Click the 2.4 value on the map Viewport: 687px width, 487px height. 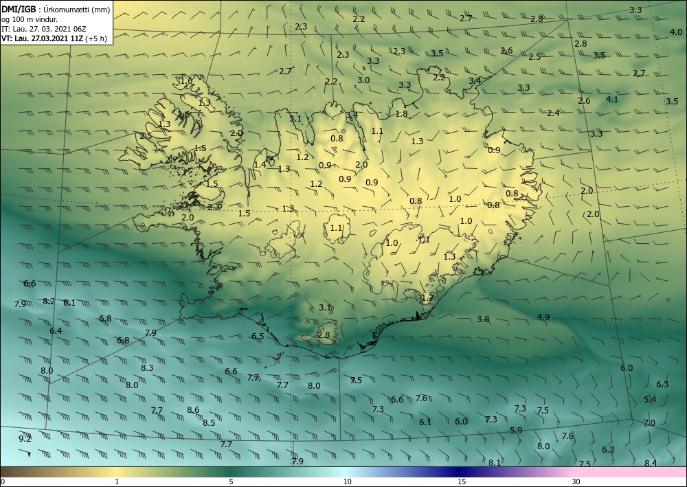click(x=553, y=113)
